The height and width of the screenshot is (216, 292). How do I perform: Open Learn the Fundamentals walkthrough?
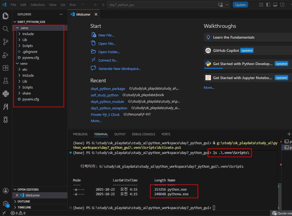click(x=248, y=38)
